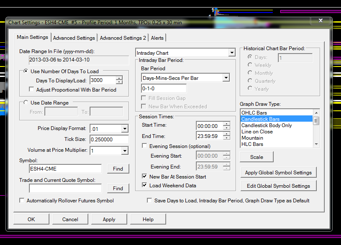Image resolution: width=341 pixels, height=245 pixels.
Task: Click the Tick Size input field
Action: [x=109, y=139]
